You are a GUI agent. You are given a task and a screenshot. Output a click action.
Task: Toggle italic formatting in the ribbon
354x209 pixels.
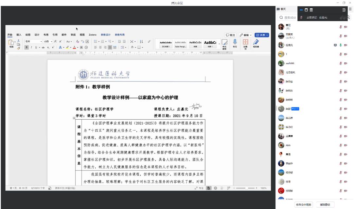(x=31, y=47)
